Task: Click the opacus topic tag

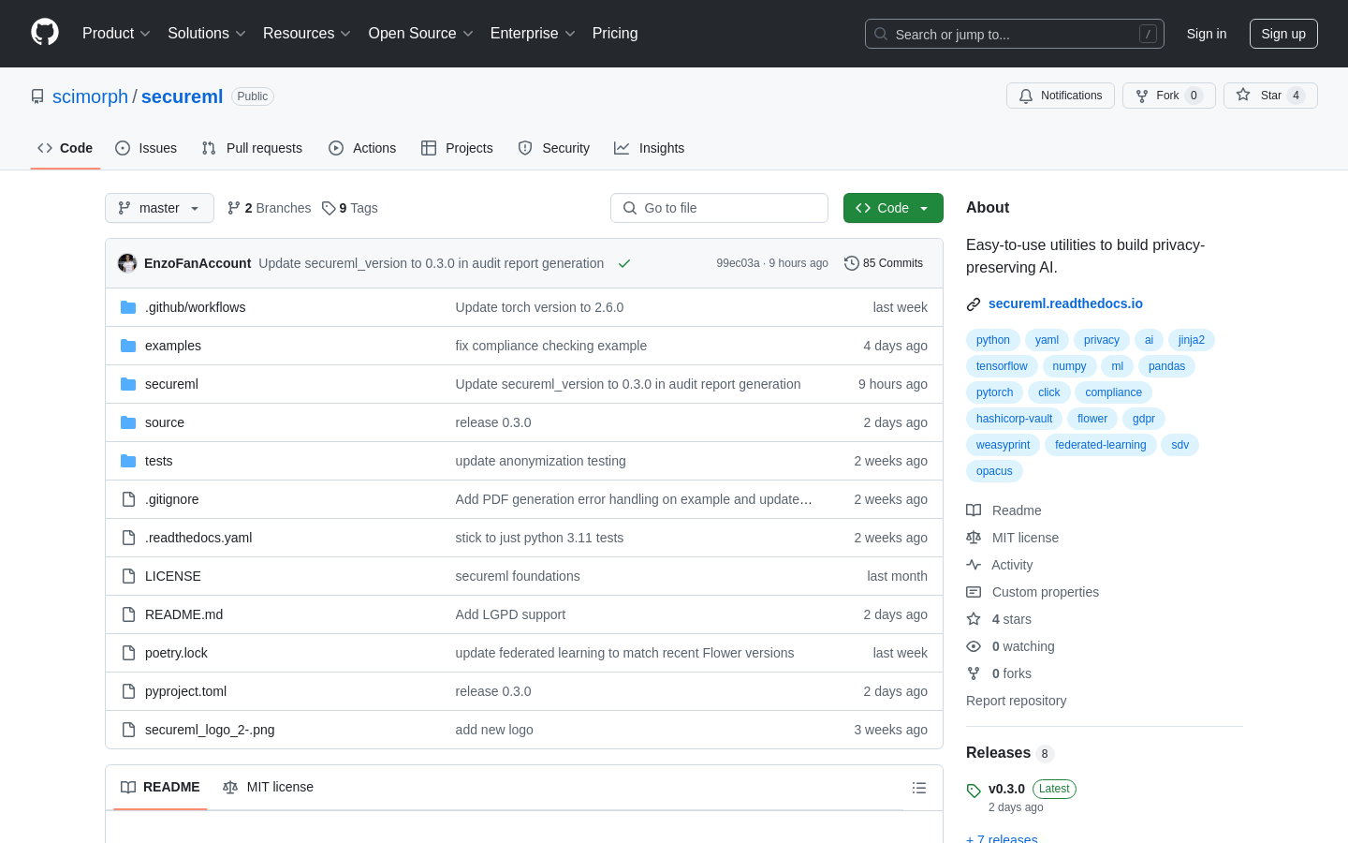Action: coord(994,471)
